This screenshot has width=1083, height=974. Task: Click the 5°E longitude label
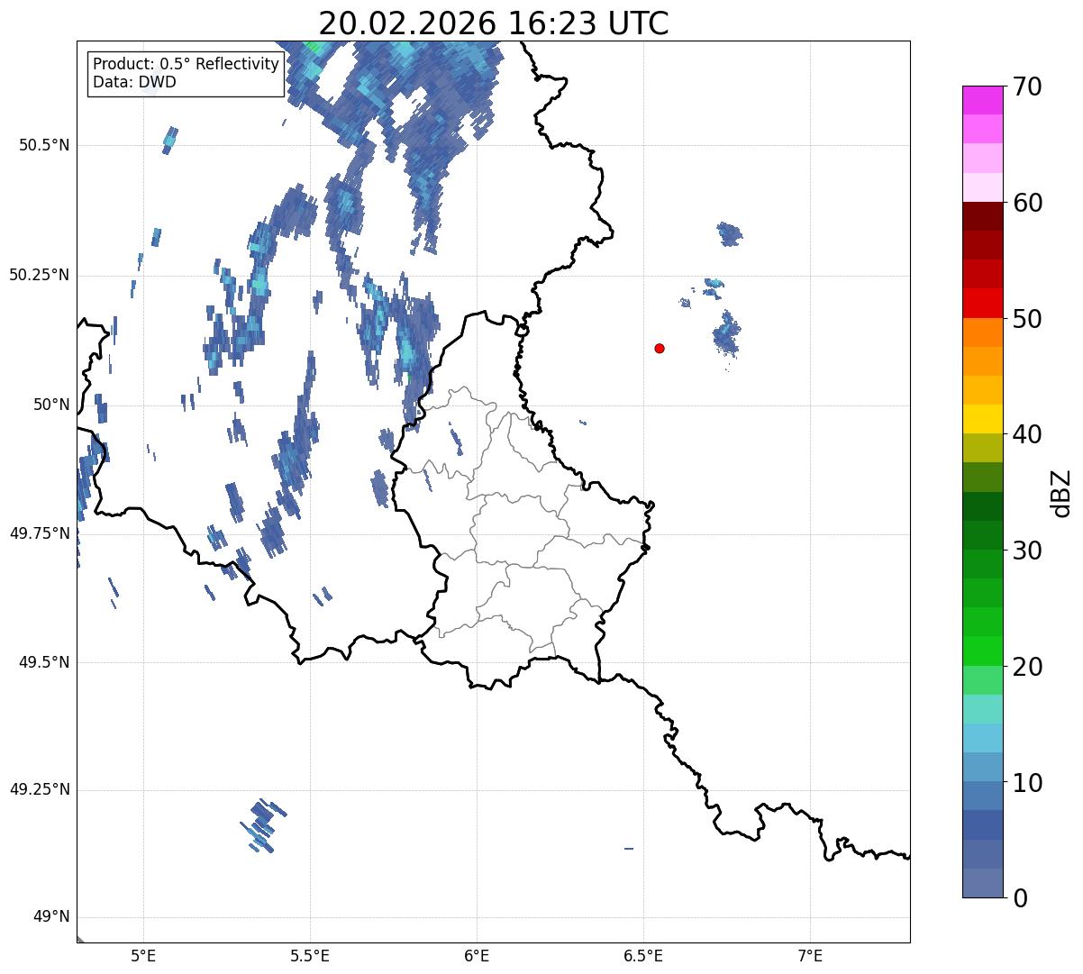[x=143, y=956]
